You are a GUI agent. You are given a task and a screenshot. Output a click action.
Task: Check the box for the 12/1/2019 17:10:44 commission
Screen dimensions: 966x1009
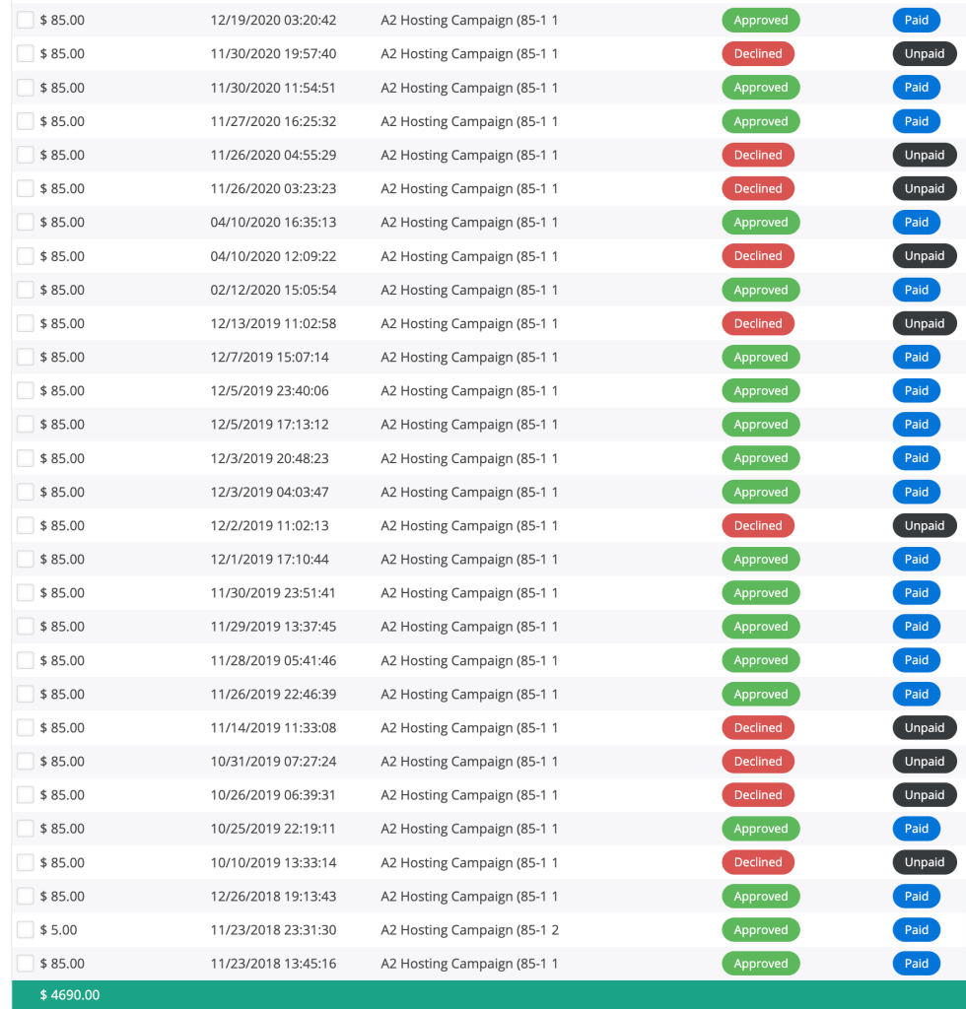tap(26, 559)
